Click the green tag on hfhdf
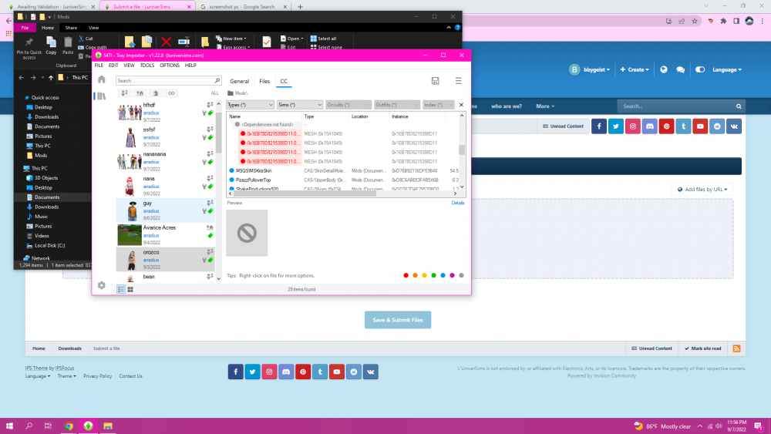The height and width of the screenshot is (434, 771). tap(210, 113)
